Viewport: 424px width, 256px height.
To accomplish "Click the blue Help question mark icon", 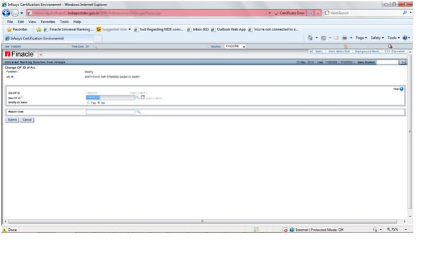I will click(x=405, y=38).
